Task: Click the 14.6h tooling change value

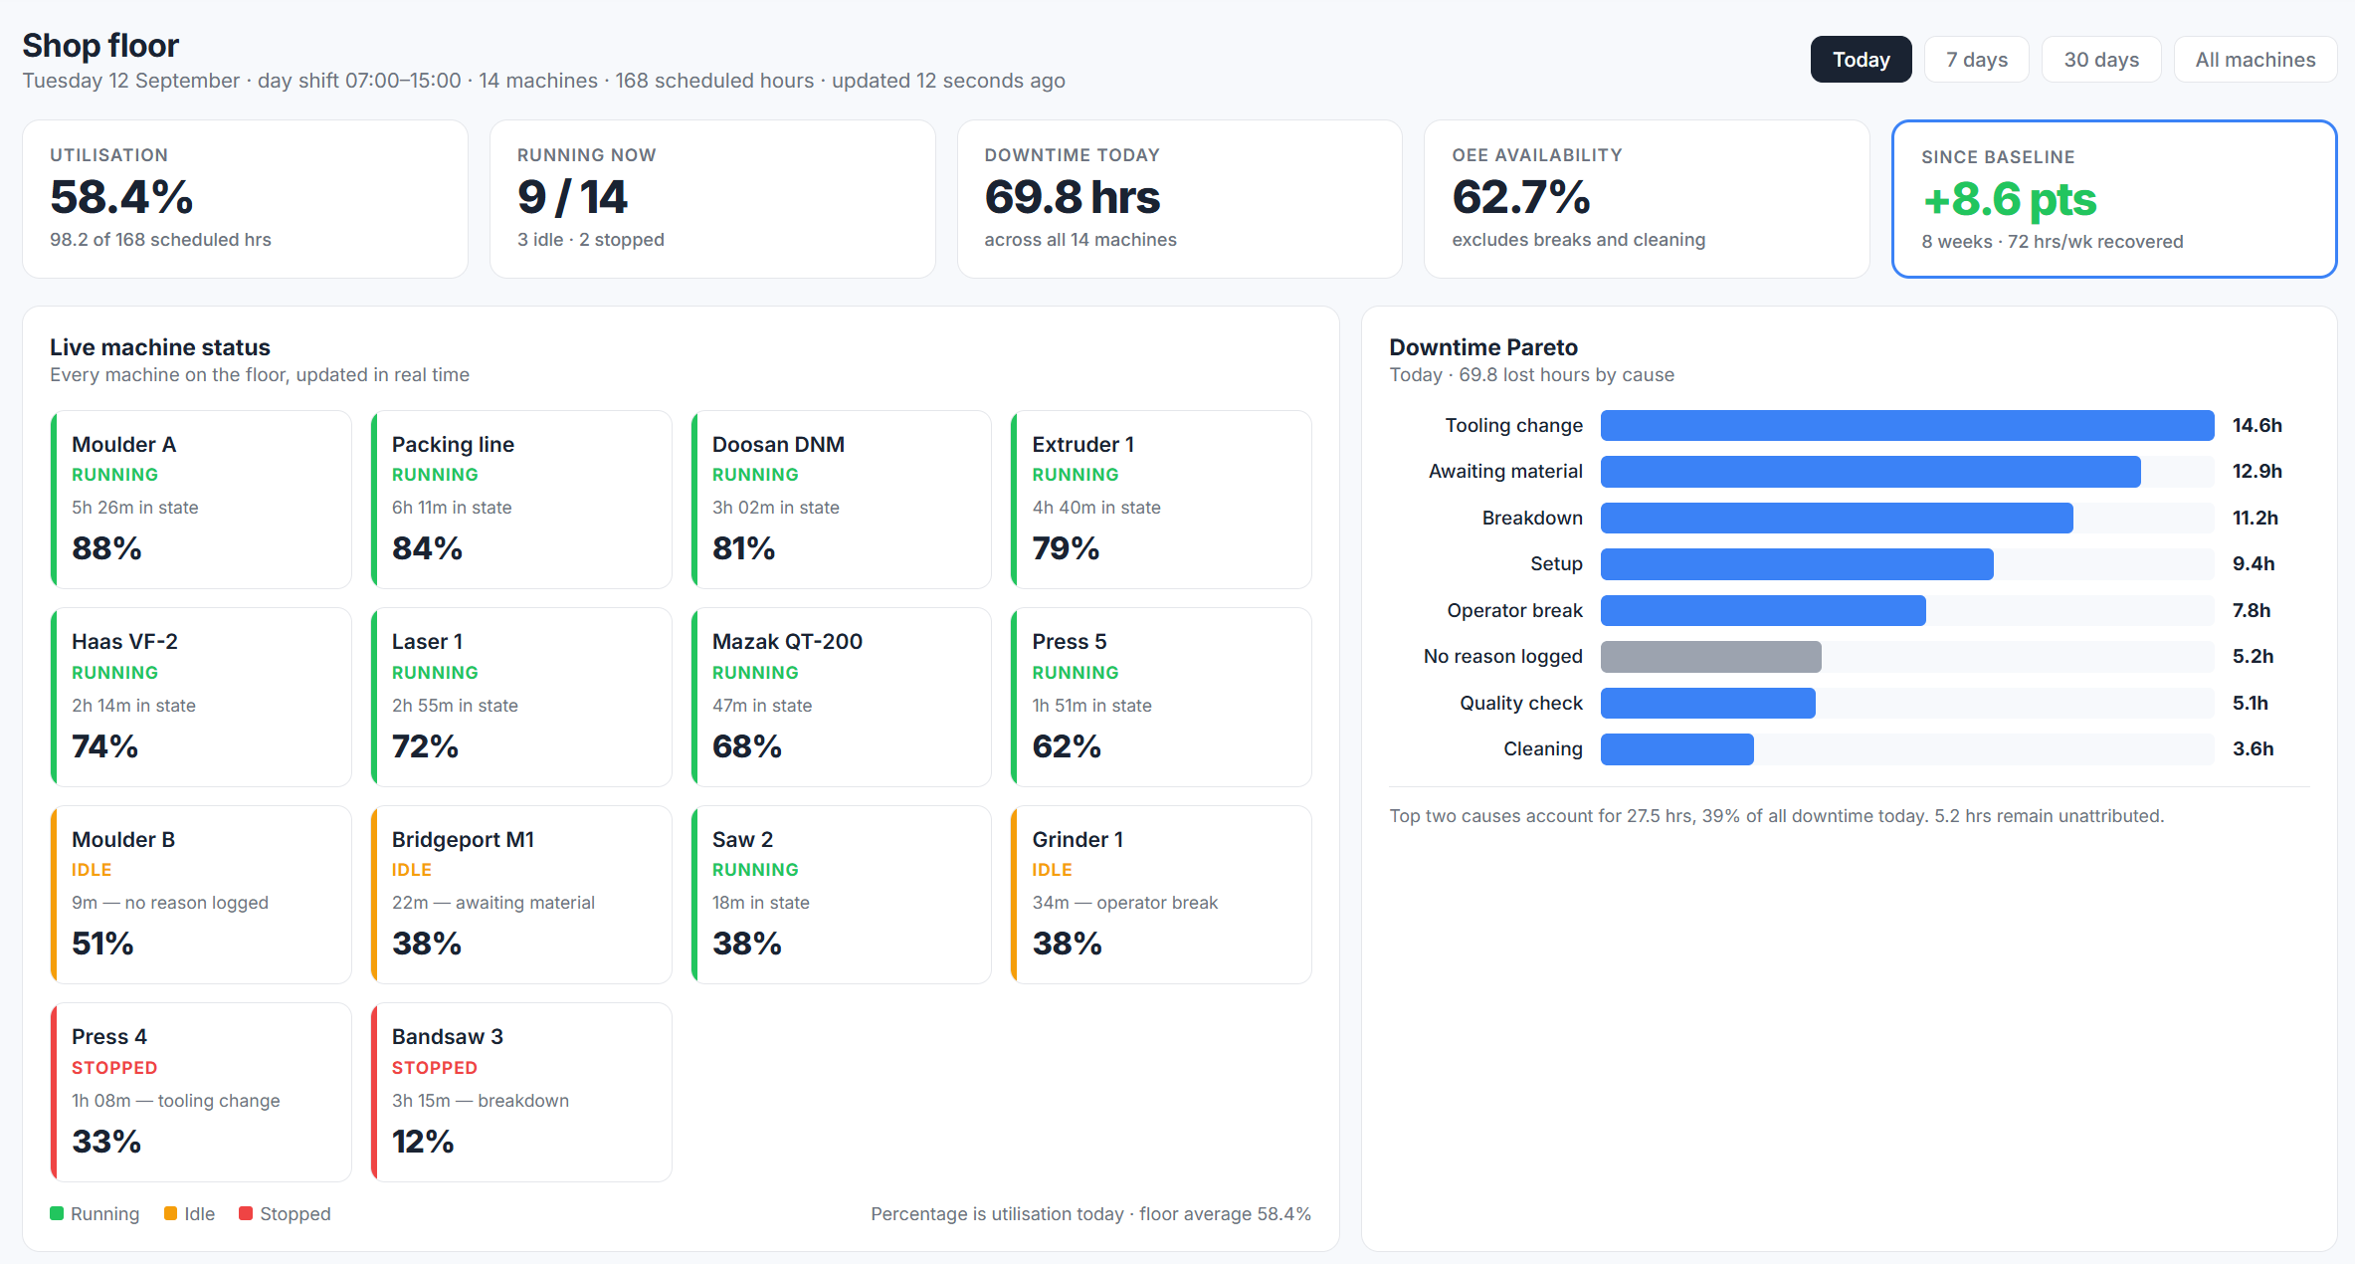Action: [x=2257, y=425]
